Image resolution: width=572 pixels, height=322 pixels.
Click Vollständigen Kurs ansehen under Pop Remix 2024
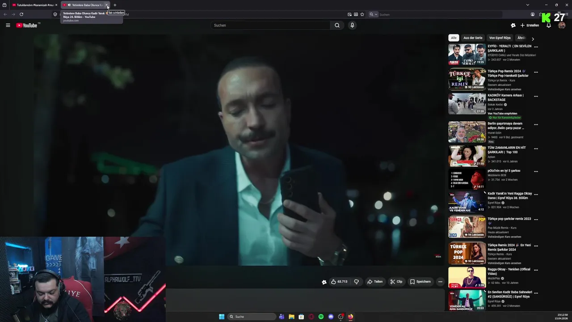[504, 89]
